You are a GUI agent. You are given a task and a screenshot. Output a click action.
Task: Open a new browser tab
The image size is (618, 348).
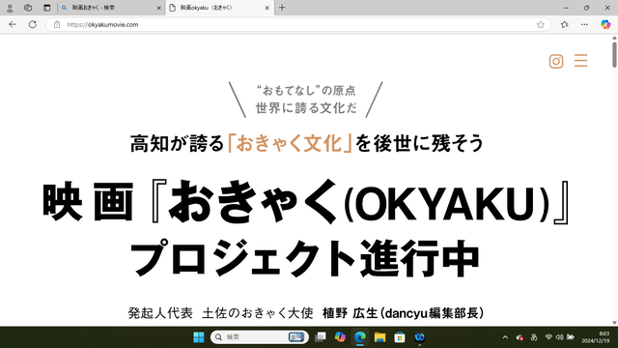(282, 8)
